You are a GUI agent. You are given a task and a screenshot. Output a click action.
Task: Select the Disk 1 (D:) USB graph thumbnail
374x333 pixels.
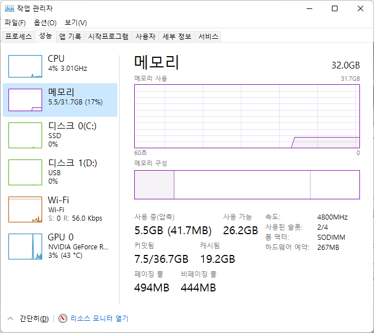click(25, 172)
